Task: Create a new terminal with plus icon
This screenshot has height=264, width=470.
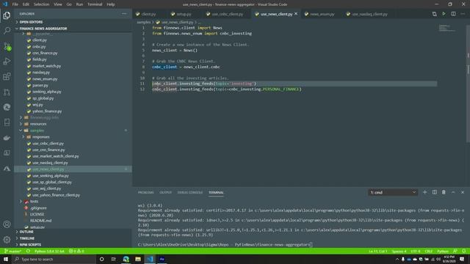Action: pos(424,192)
